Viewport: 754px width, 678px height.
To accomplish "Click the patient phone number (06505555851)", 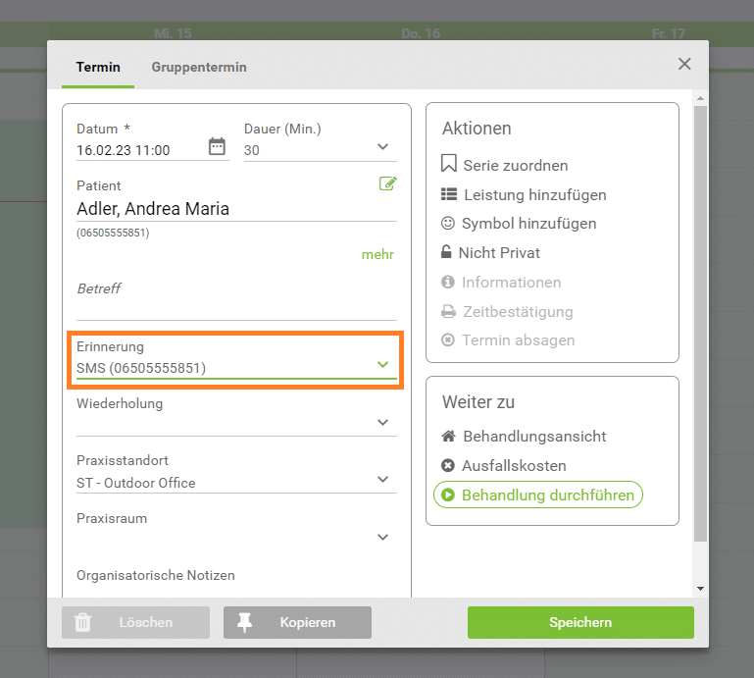I will coord(113,233).
